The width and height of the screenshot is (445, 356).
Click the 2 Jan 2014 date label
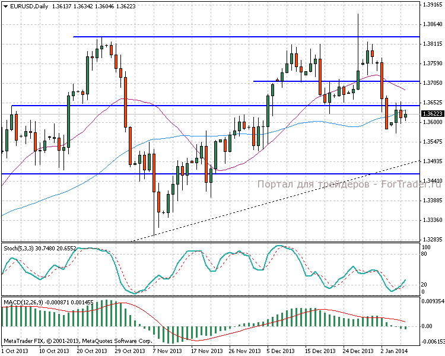[394, 351]
